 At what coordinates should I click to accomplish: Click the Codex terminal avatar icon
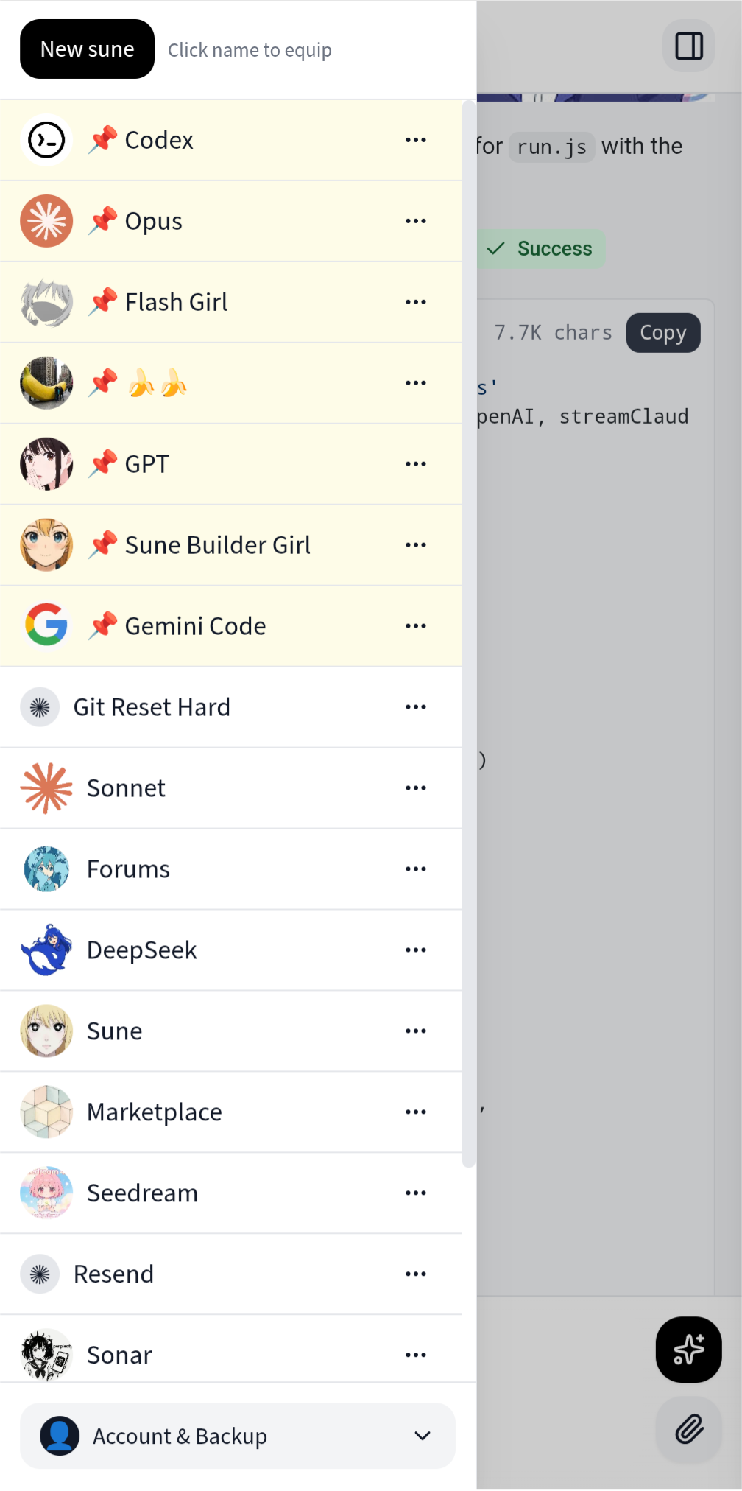click(46, 140)
